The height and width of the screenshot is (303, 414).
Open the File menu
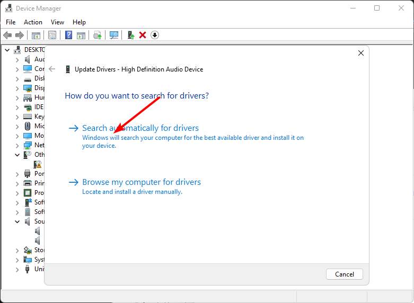[11, 22]
